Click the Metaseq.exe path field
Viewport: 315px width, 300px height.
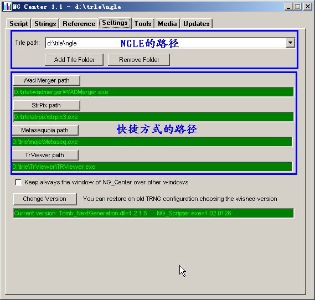click(x=152, y=142)
